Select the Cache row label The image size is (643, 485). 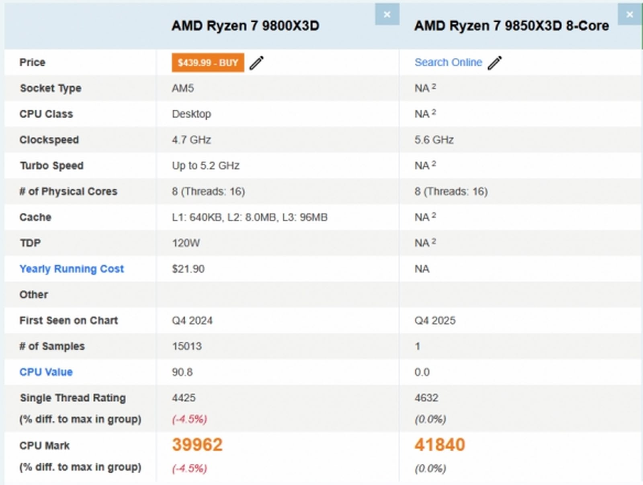pos(35,217)
